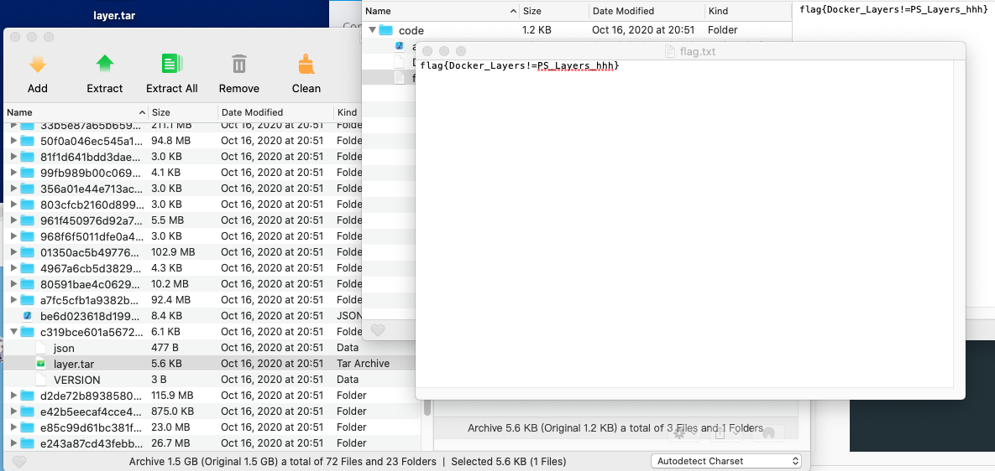Screen dimensions: 995x471
Task: Select the e85c99d61bc381f folder row
Action: (212, 427)
